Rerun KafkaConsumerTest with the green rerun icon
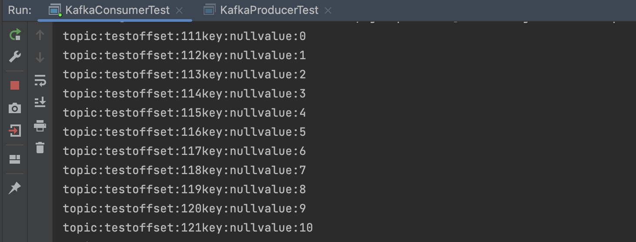 tap(15, 34)
